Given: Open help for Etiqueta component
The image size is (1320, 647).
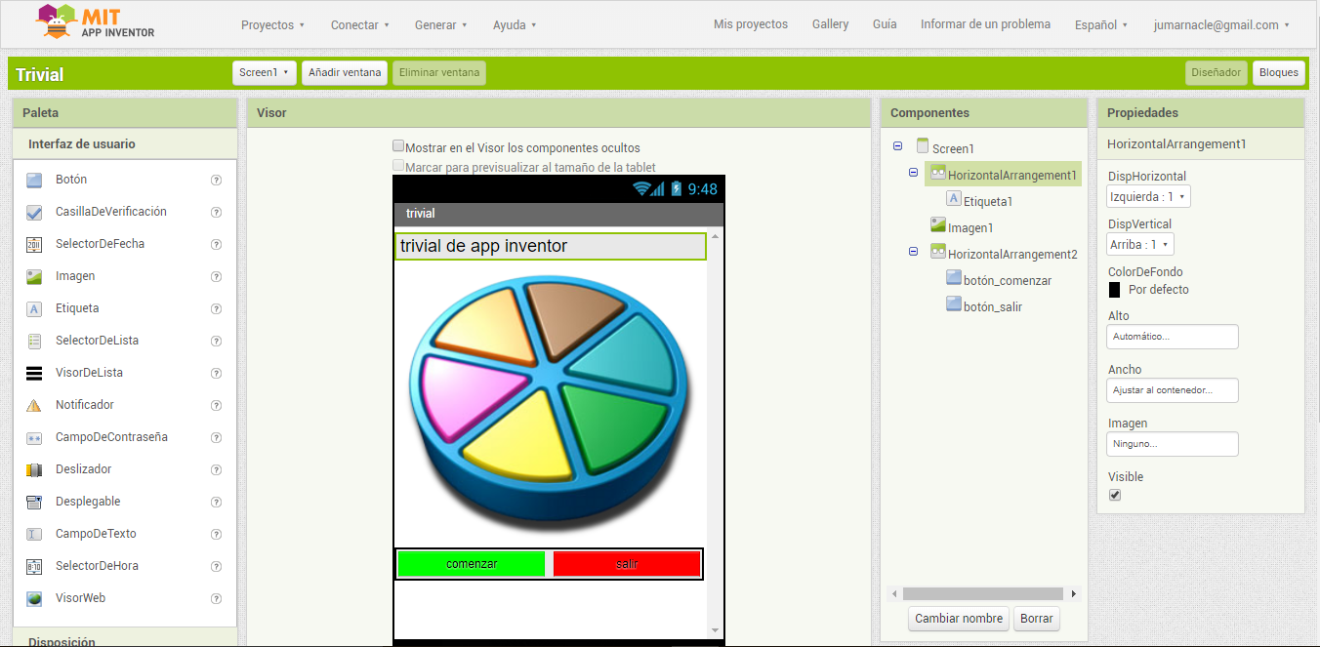Looking at the screenshot, I should (x=217, y=308).
